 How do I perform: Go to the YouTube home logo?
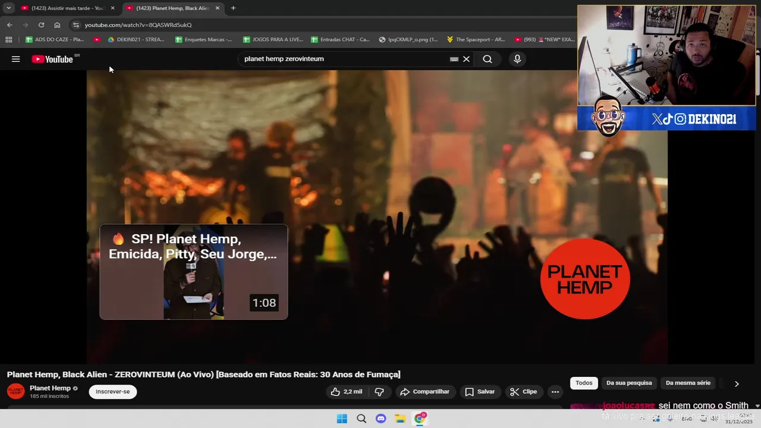pyautogui.click(x=52, y=59)
